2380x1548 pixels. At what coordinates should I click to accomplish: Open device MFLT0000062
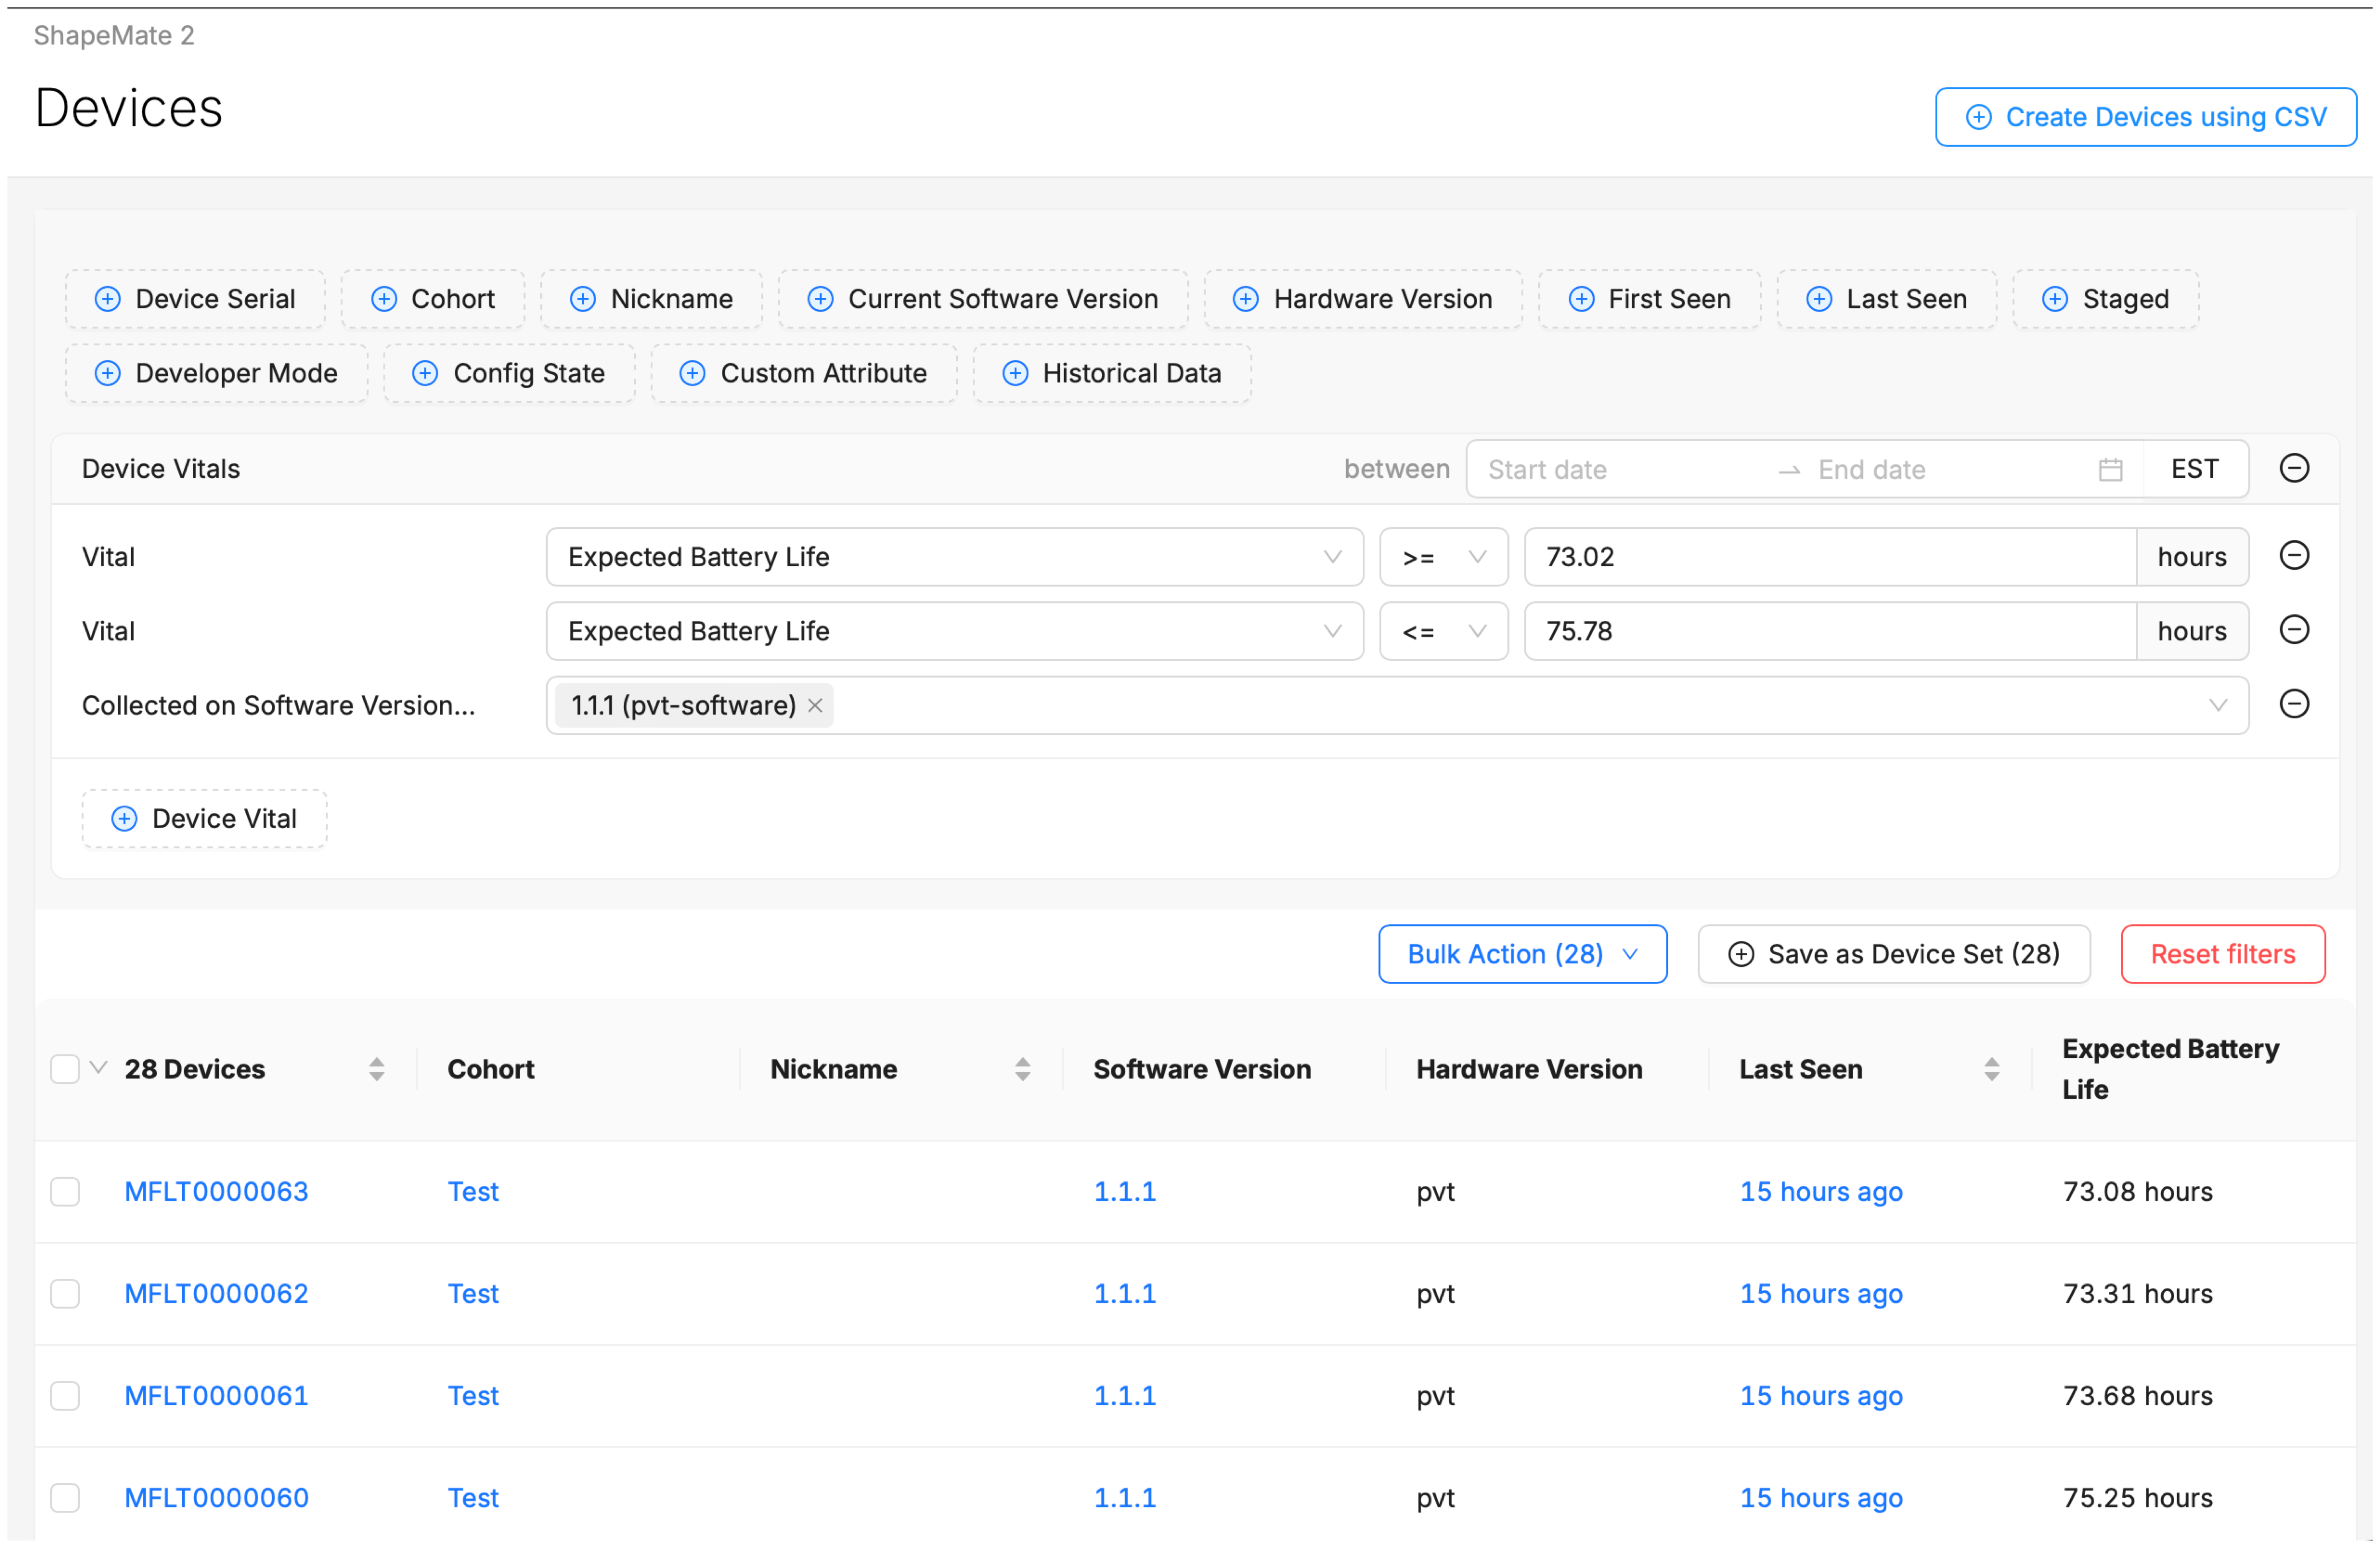216,1293
